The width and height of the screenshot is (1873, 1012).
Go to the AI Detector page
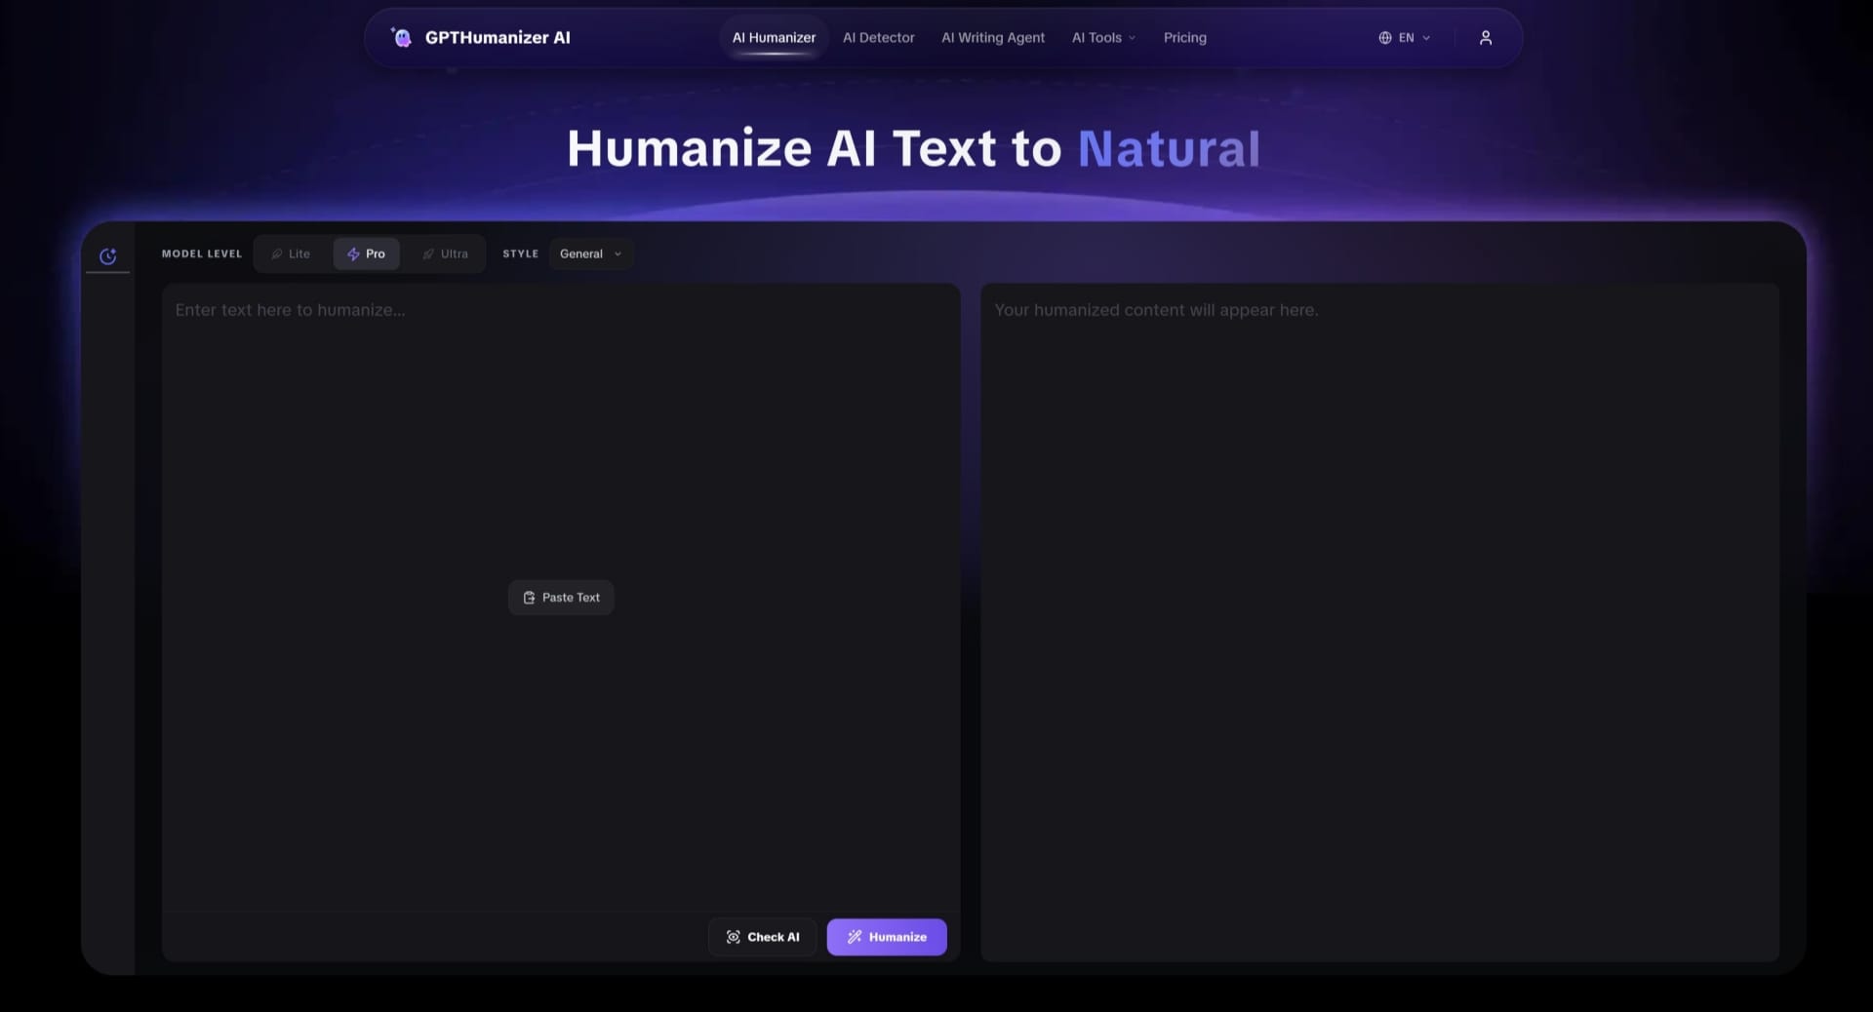coord(877,38)
